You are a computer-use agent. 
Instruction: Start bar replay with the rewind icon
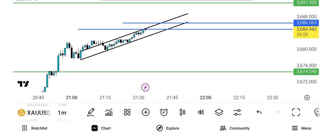click(x=201, y=112)
